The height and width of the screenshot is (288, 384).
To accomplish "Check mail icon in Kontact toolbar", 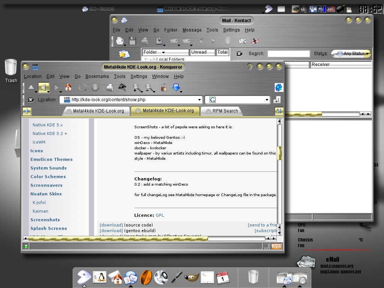I will (159, 40).
